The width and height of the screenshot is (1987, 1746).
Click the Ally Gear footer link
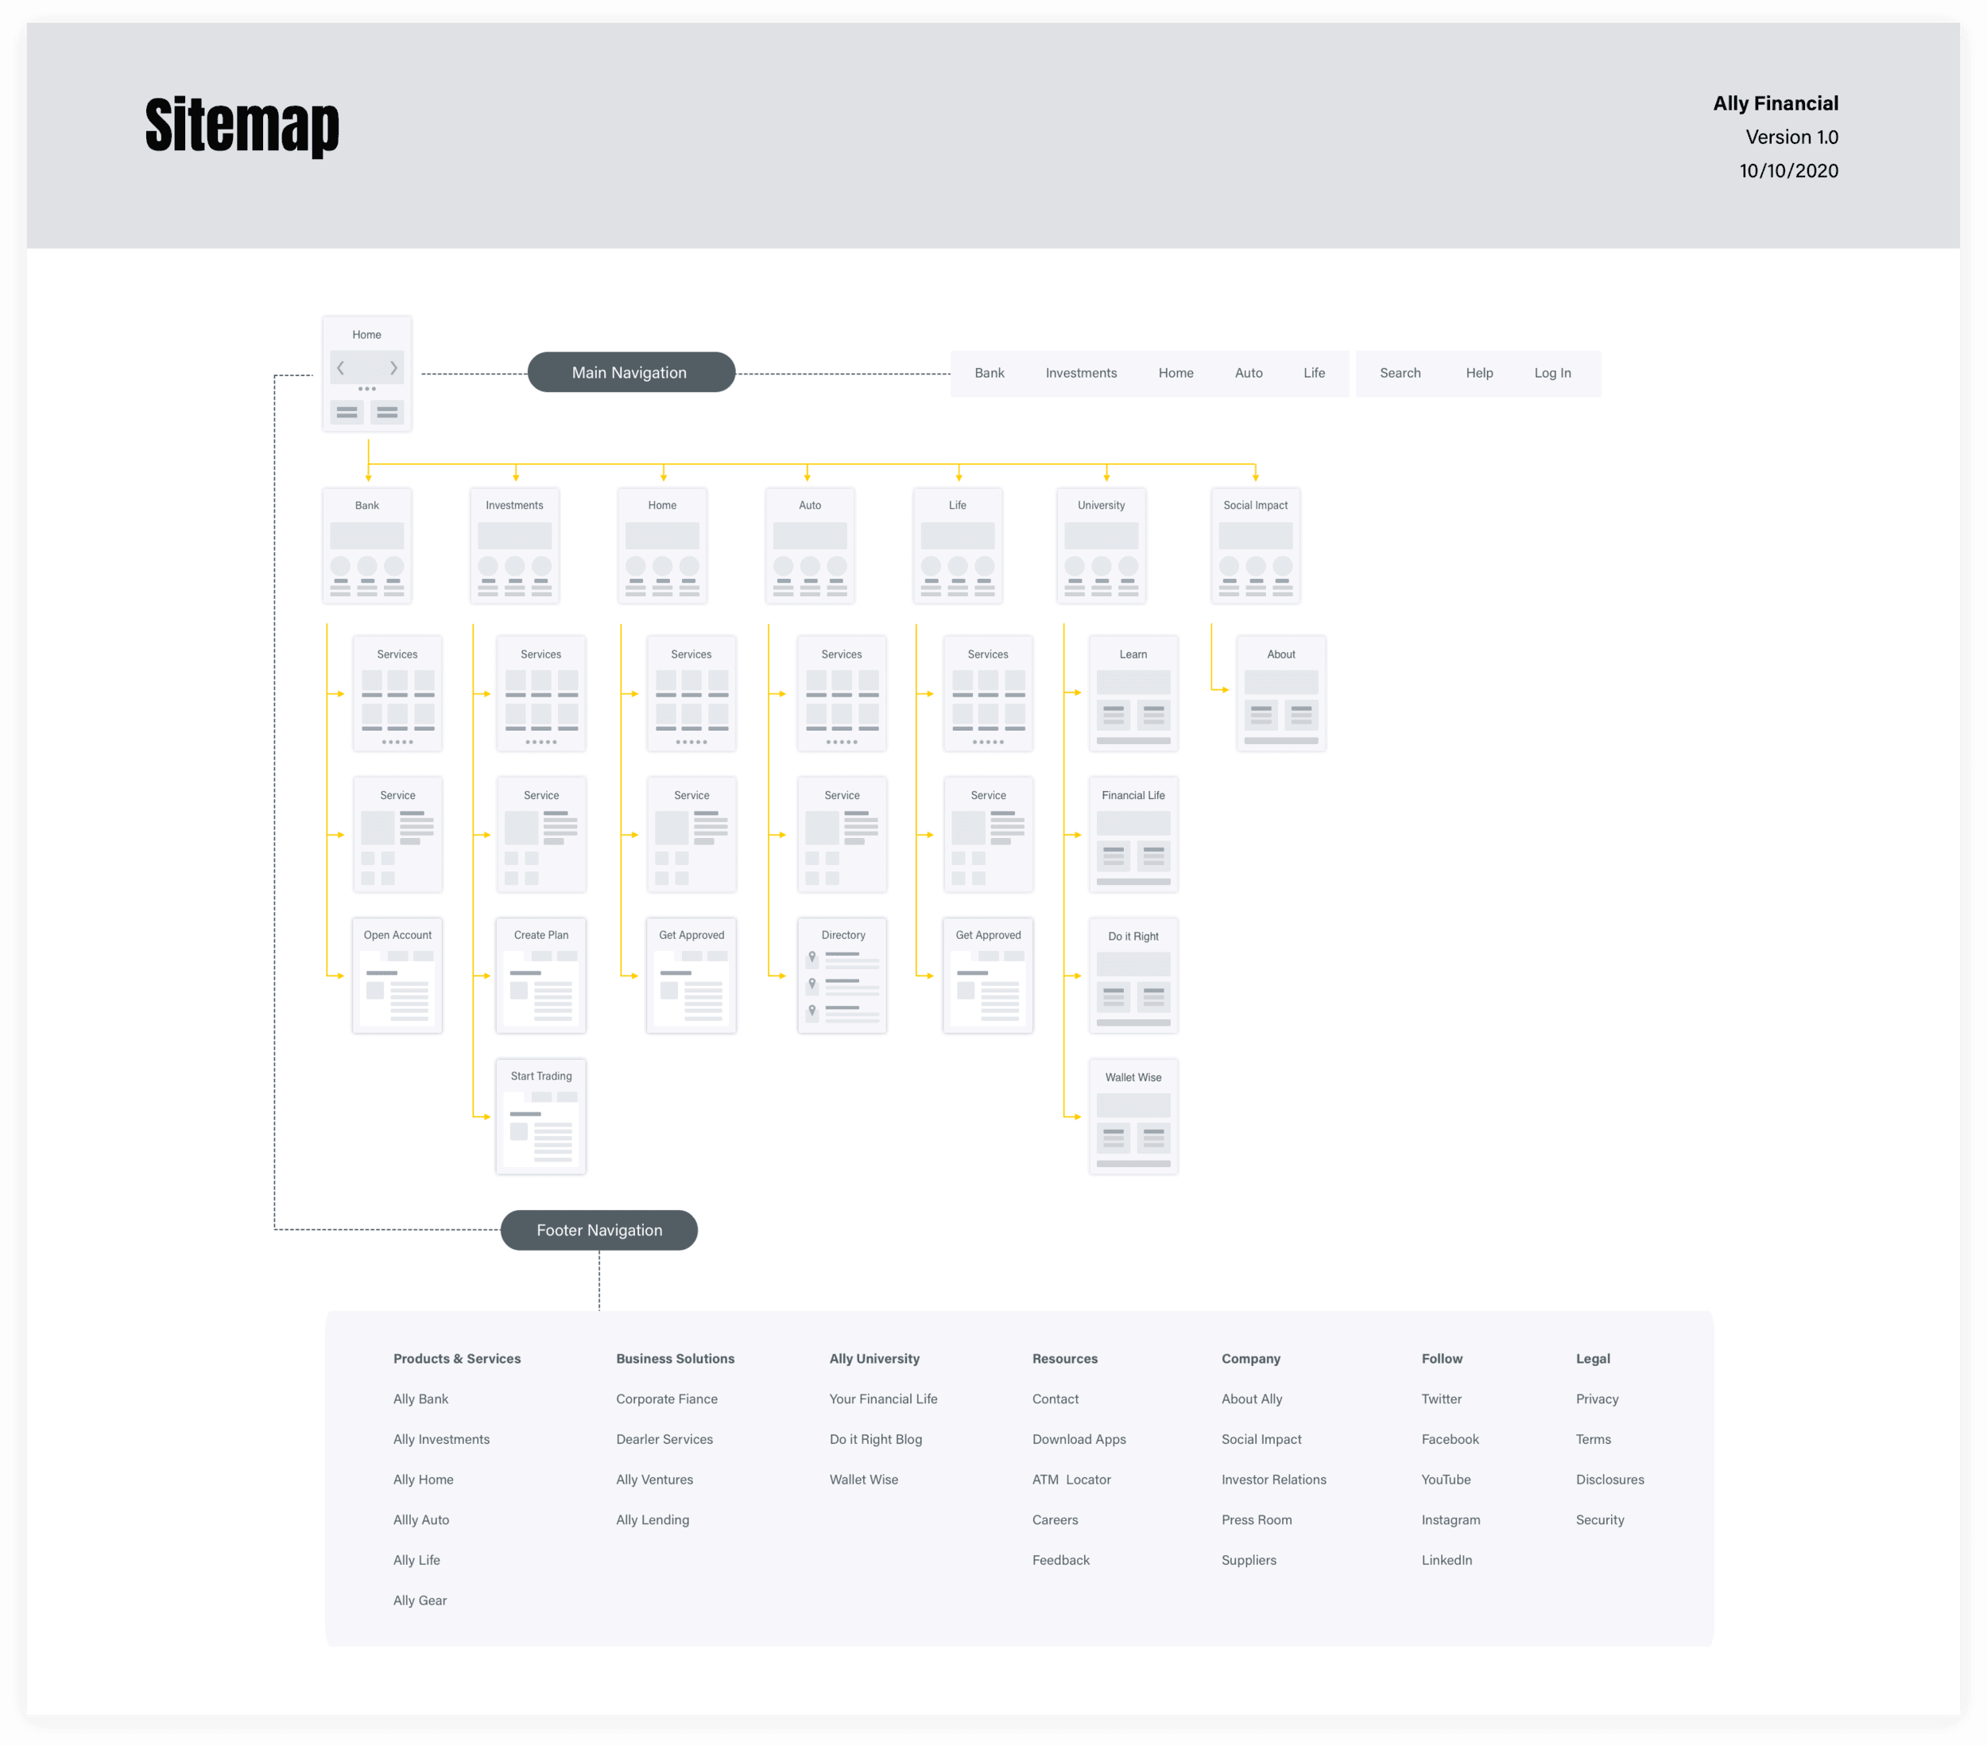pyautogui.click(x=420, y=1600)
